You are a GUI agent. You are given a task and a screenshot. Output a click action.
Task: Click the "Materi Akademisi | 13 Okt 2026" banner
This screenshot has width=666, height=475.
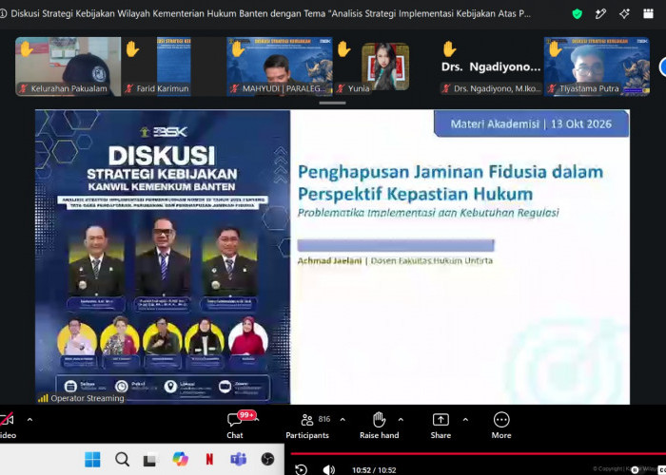point(531,123)
